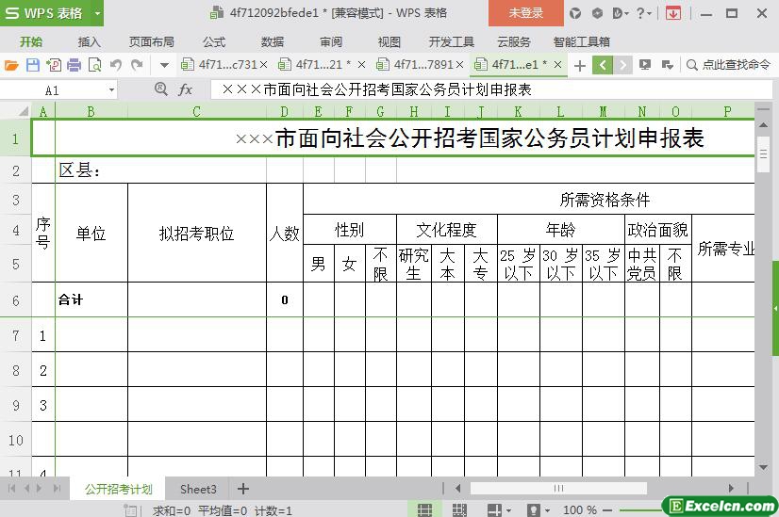Open the 数据 ribbon tab
This screenshot has width=779, height=517.
[273, 42]
